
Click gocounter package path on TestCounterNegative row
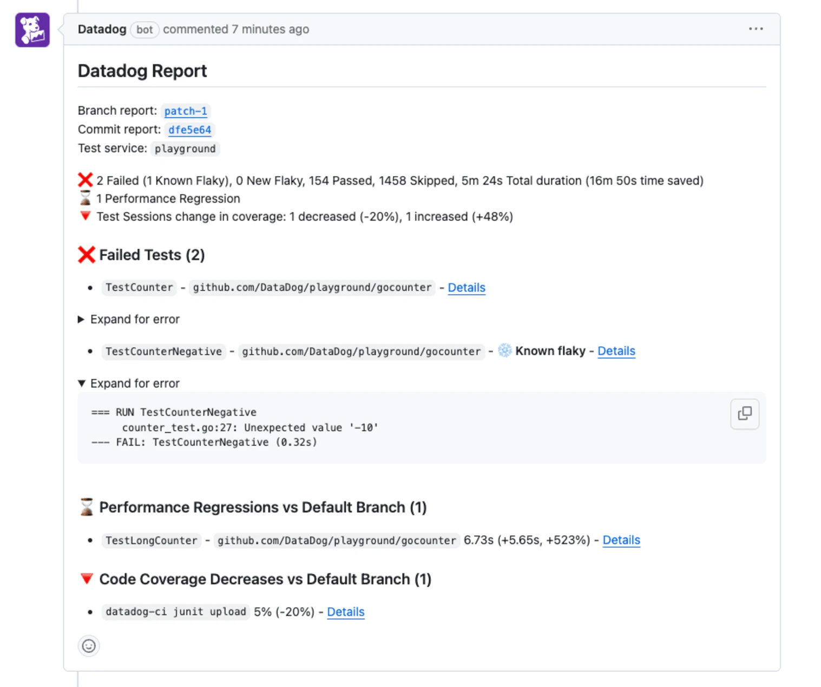[361, 352]
